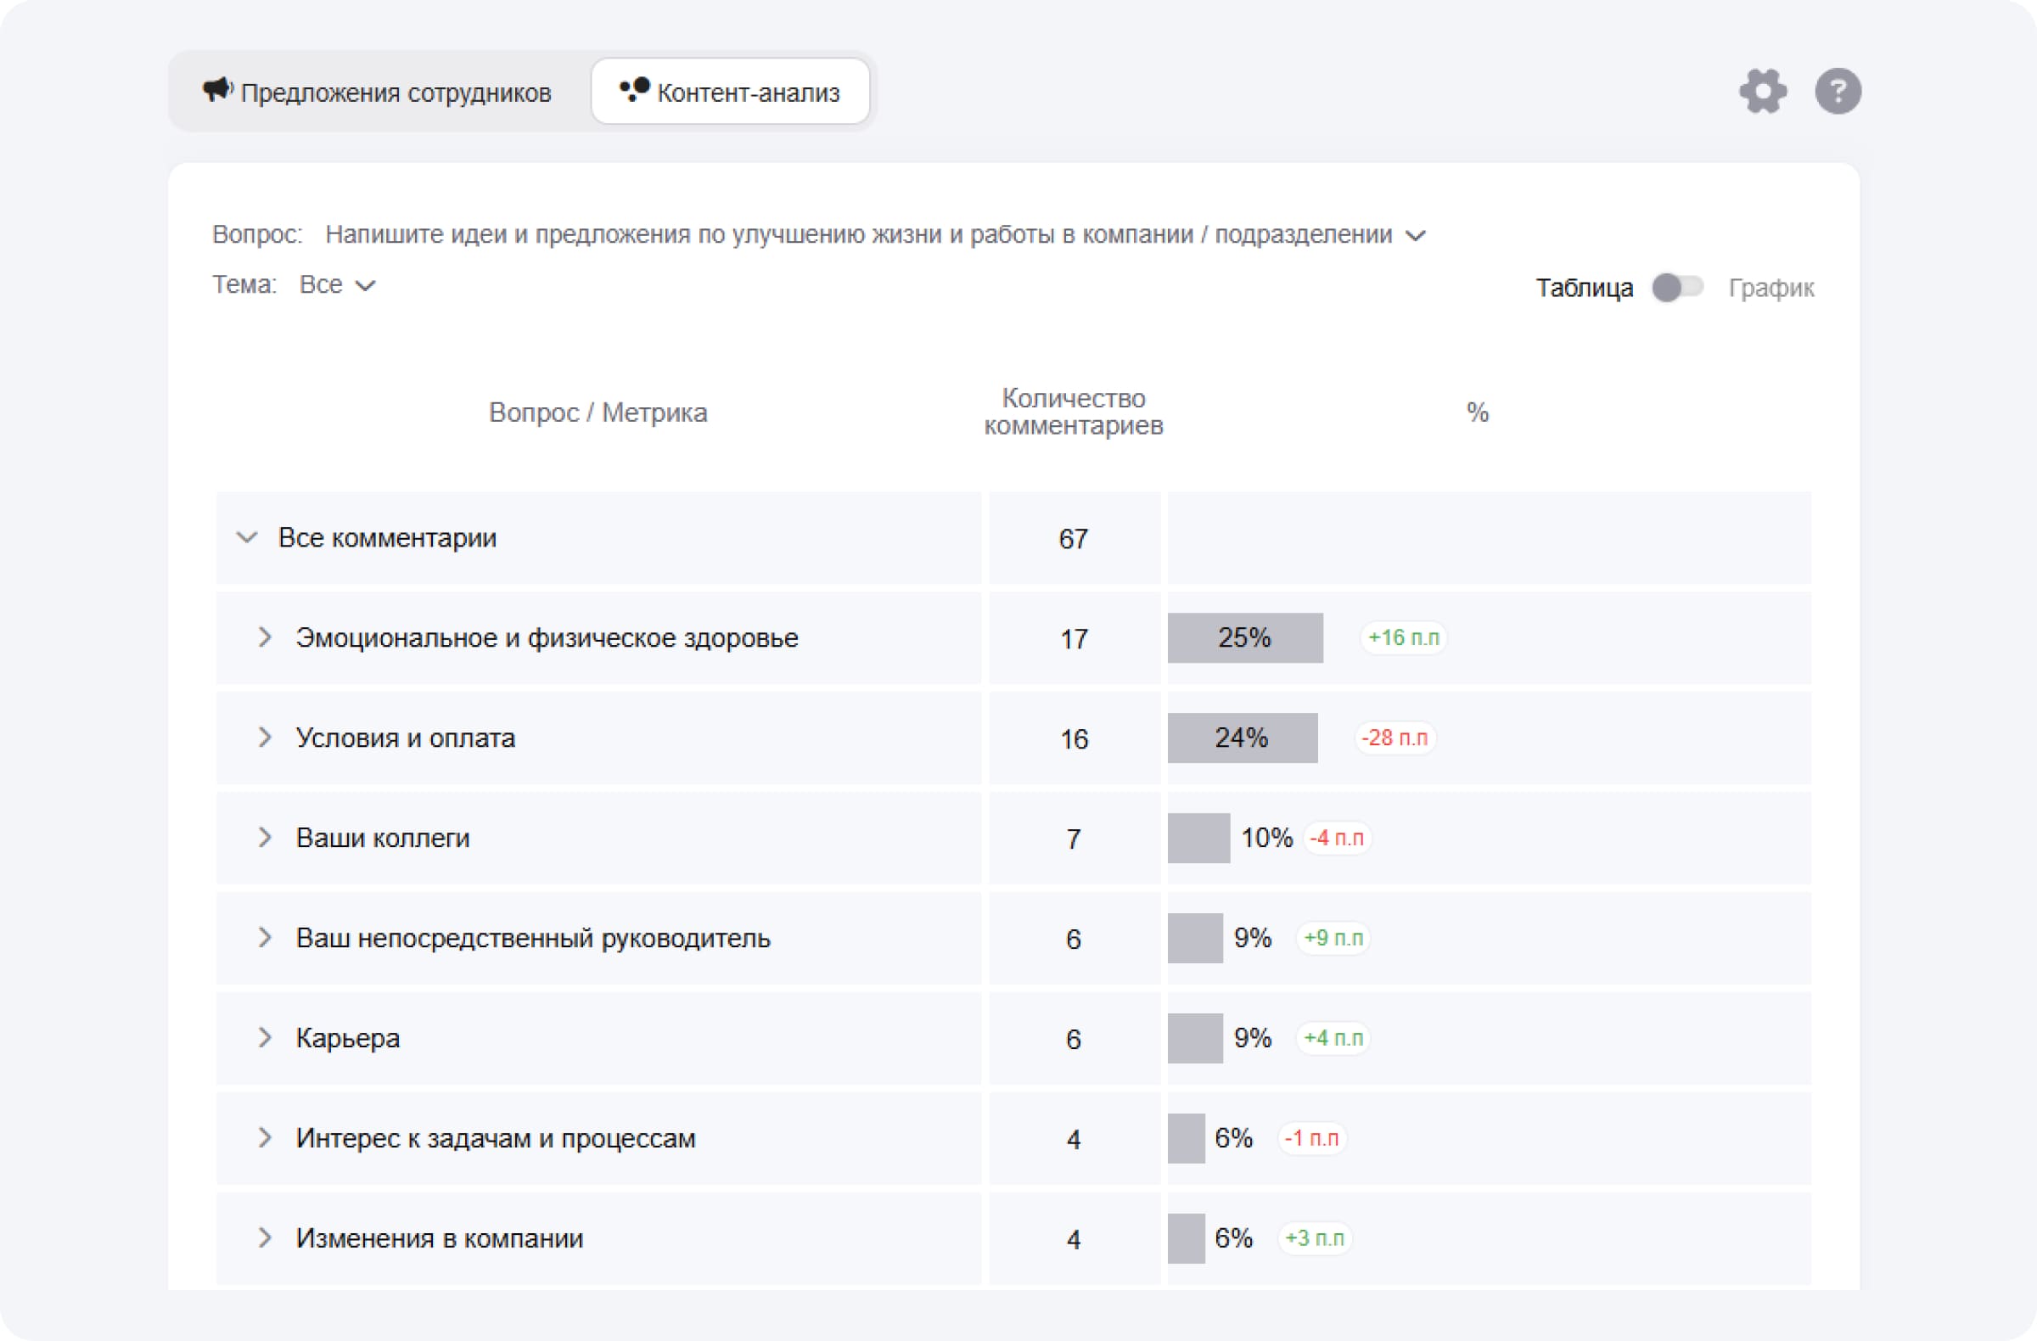Expand 'Ваш непосредственный руководитель' chevron

(265, 938)
